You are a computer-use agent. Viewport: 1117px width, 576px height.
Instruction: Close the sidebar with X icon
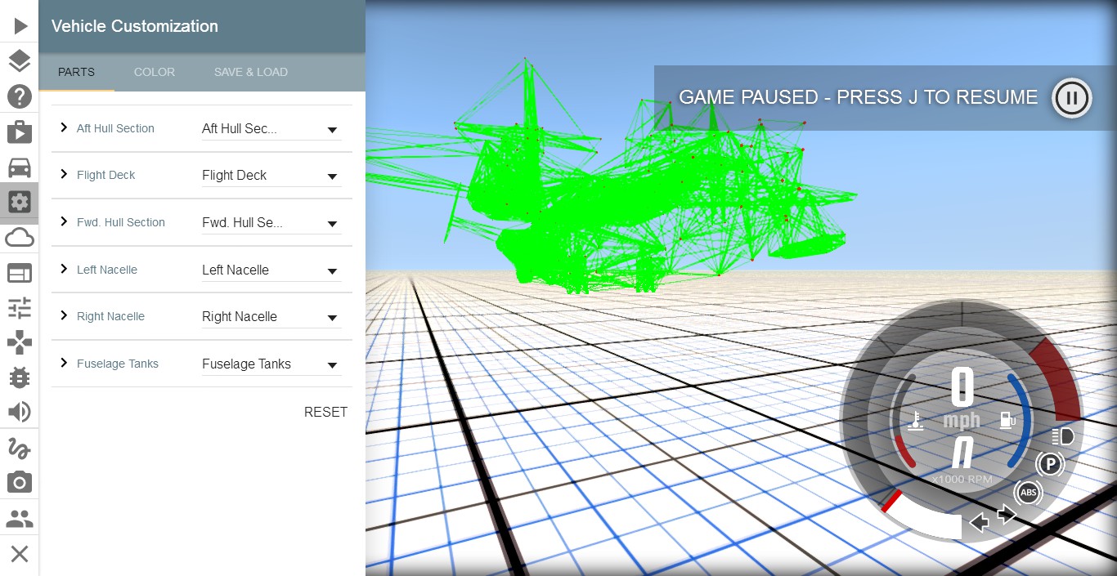click(x=20, y=554)
